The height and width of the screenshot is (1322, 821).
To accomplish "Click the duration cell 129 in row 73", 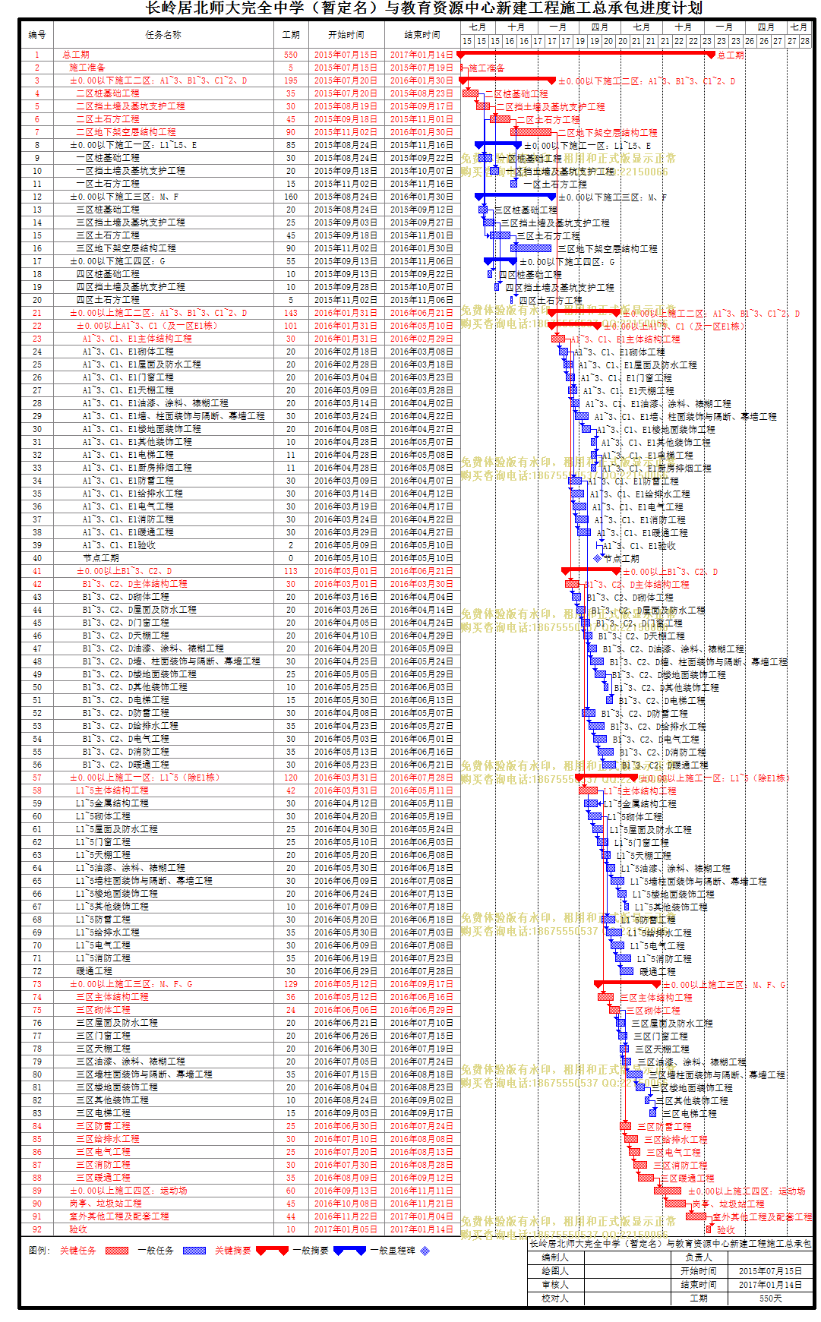I will (291, 984).
